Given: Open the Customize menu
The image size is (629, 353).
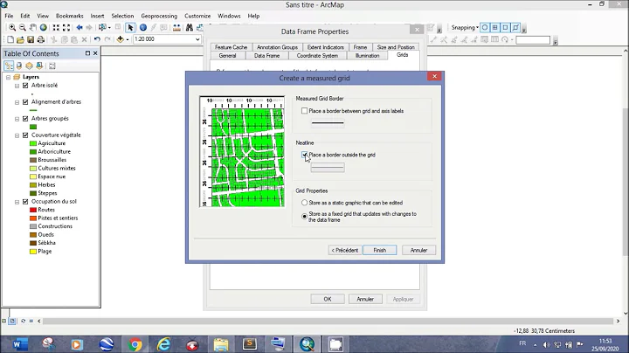Looking at the screenshot, I should (x=197, y=16).
